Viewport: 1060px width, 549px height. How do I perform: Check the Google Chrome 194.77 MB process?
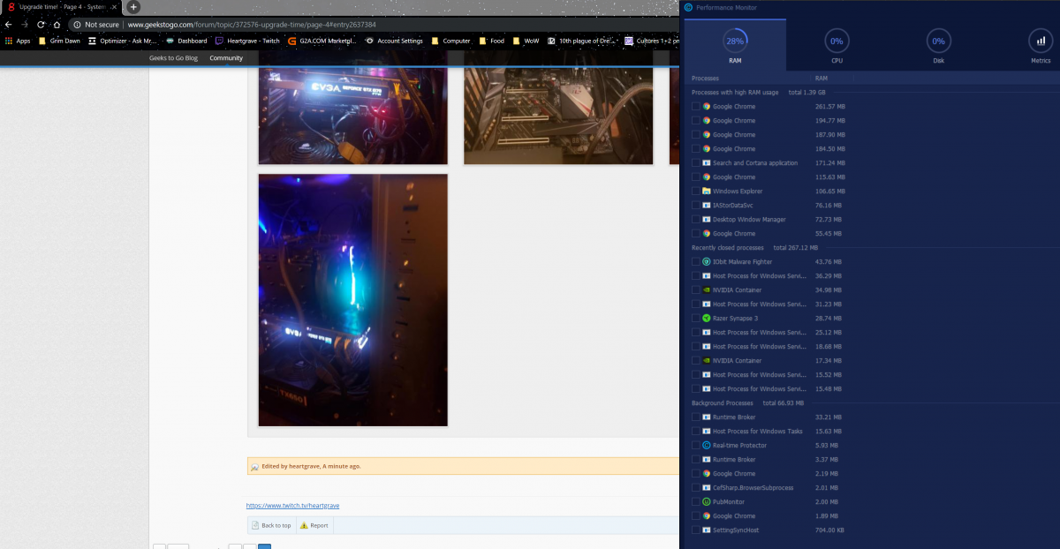point(695,121)
